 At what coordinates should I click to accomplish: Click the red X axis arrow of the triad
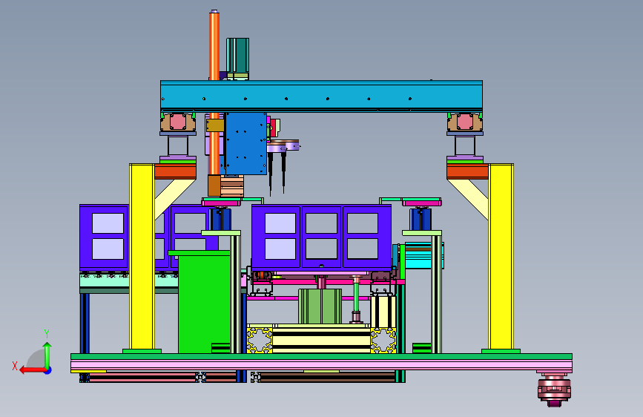coord(32,370)
